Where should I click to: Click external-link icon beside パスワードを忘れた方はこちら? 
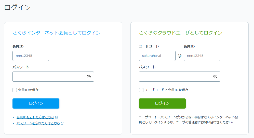62,123
